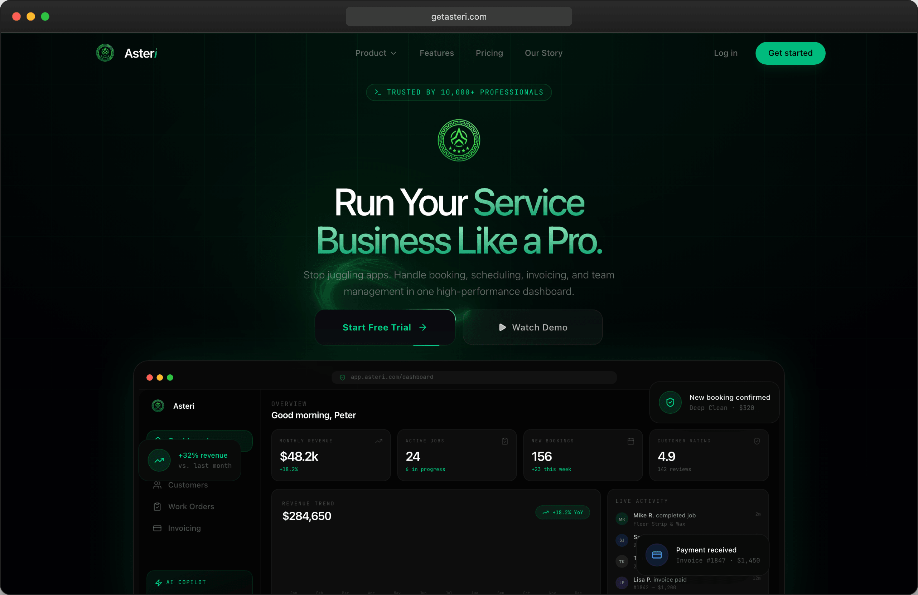Click the New Bookings calendar icon
Image resolution: width=918 pixels, height=595 pixels.
[630, 441]
